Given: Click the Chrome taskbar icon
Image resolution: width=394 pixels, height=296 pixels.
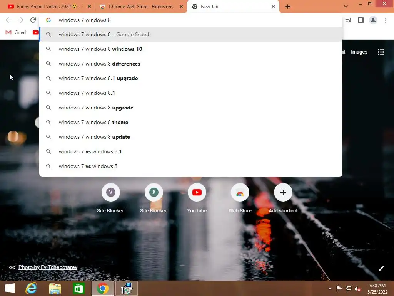Looking at the screenshot, I should click(x=102, y=288).
